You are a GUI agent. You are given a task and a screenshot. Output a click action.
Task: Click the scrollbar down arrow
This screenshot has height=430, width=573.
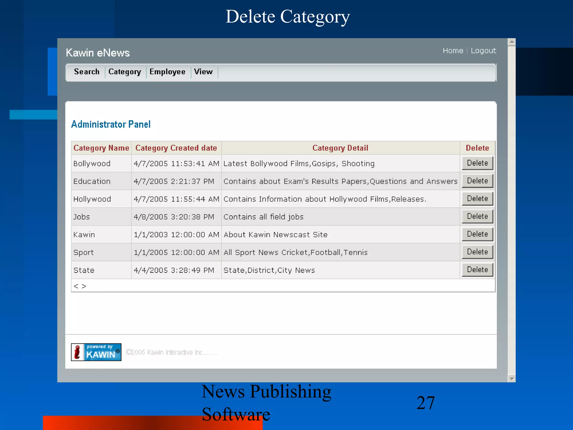point(512,379)
